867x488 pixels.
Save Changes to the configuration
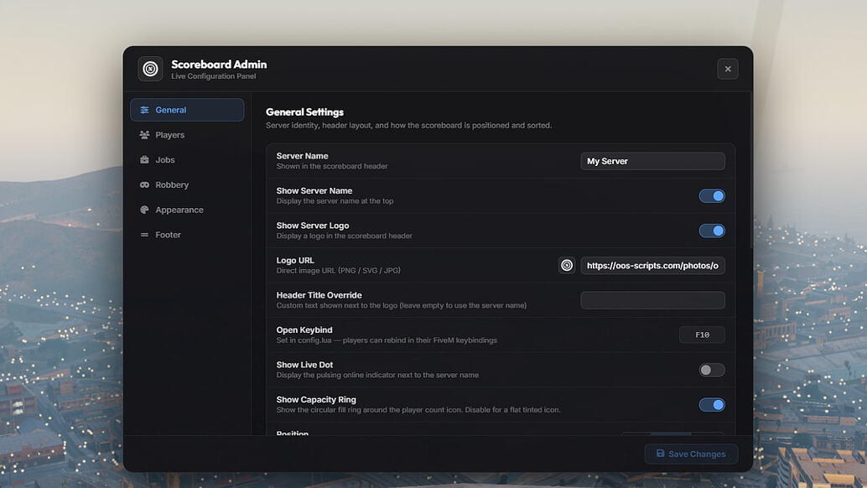pos(691,454)
